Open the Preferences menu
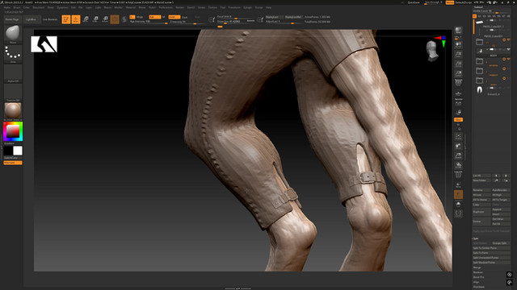 pyautogui.click(x=166, y=7)
